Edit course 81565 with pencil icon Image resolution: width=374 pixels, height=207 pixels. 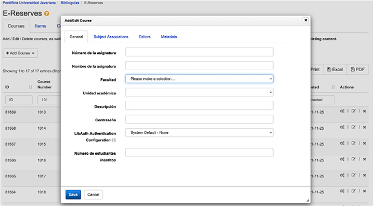point(354,175)
